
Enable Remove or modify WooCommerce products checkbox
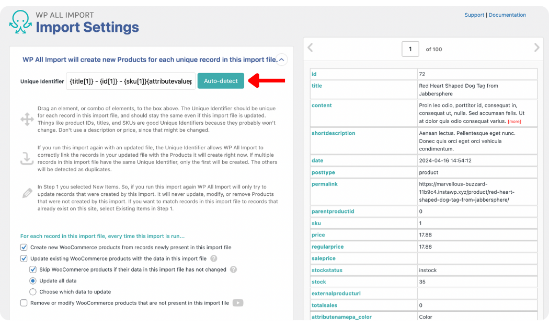[x=24, y=303]
